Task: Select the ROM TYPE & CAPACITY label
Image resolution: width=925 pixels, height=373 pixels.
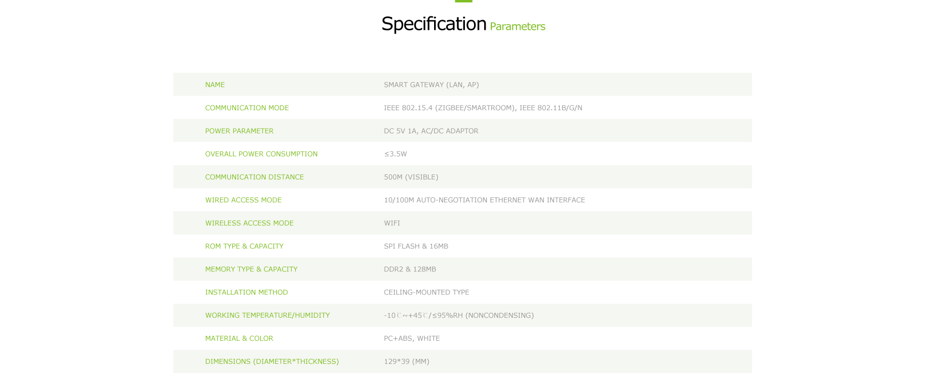Action: tap(244, 246)
